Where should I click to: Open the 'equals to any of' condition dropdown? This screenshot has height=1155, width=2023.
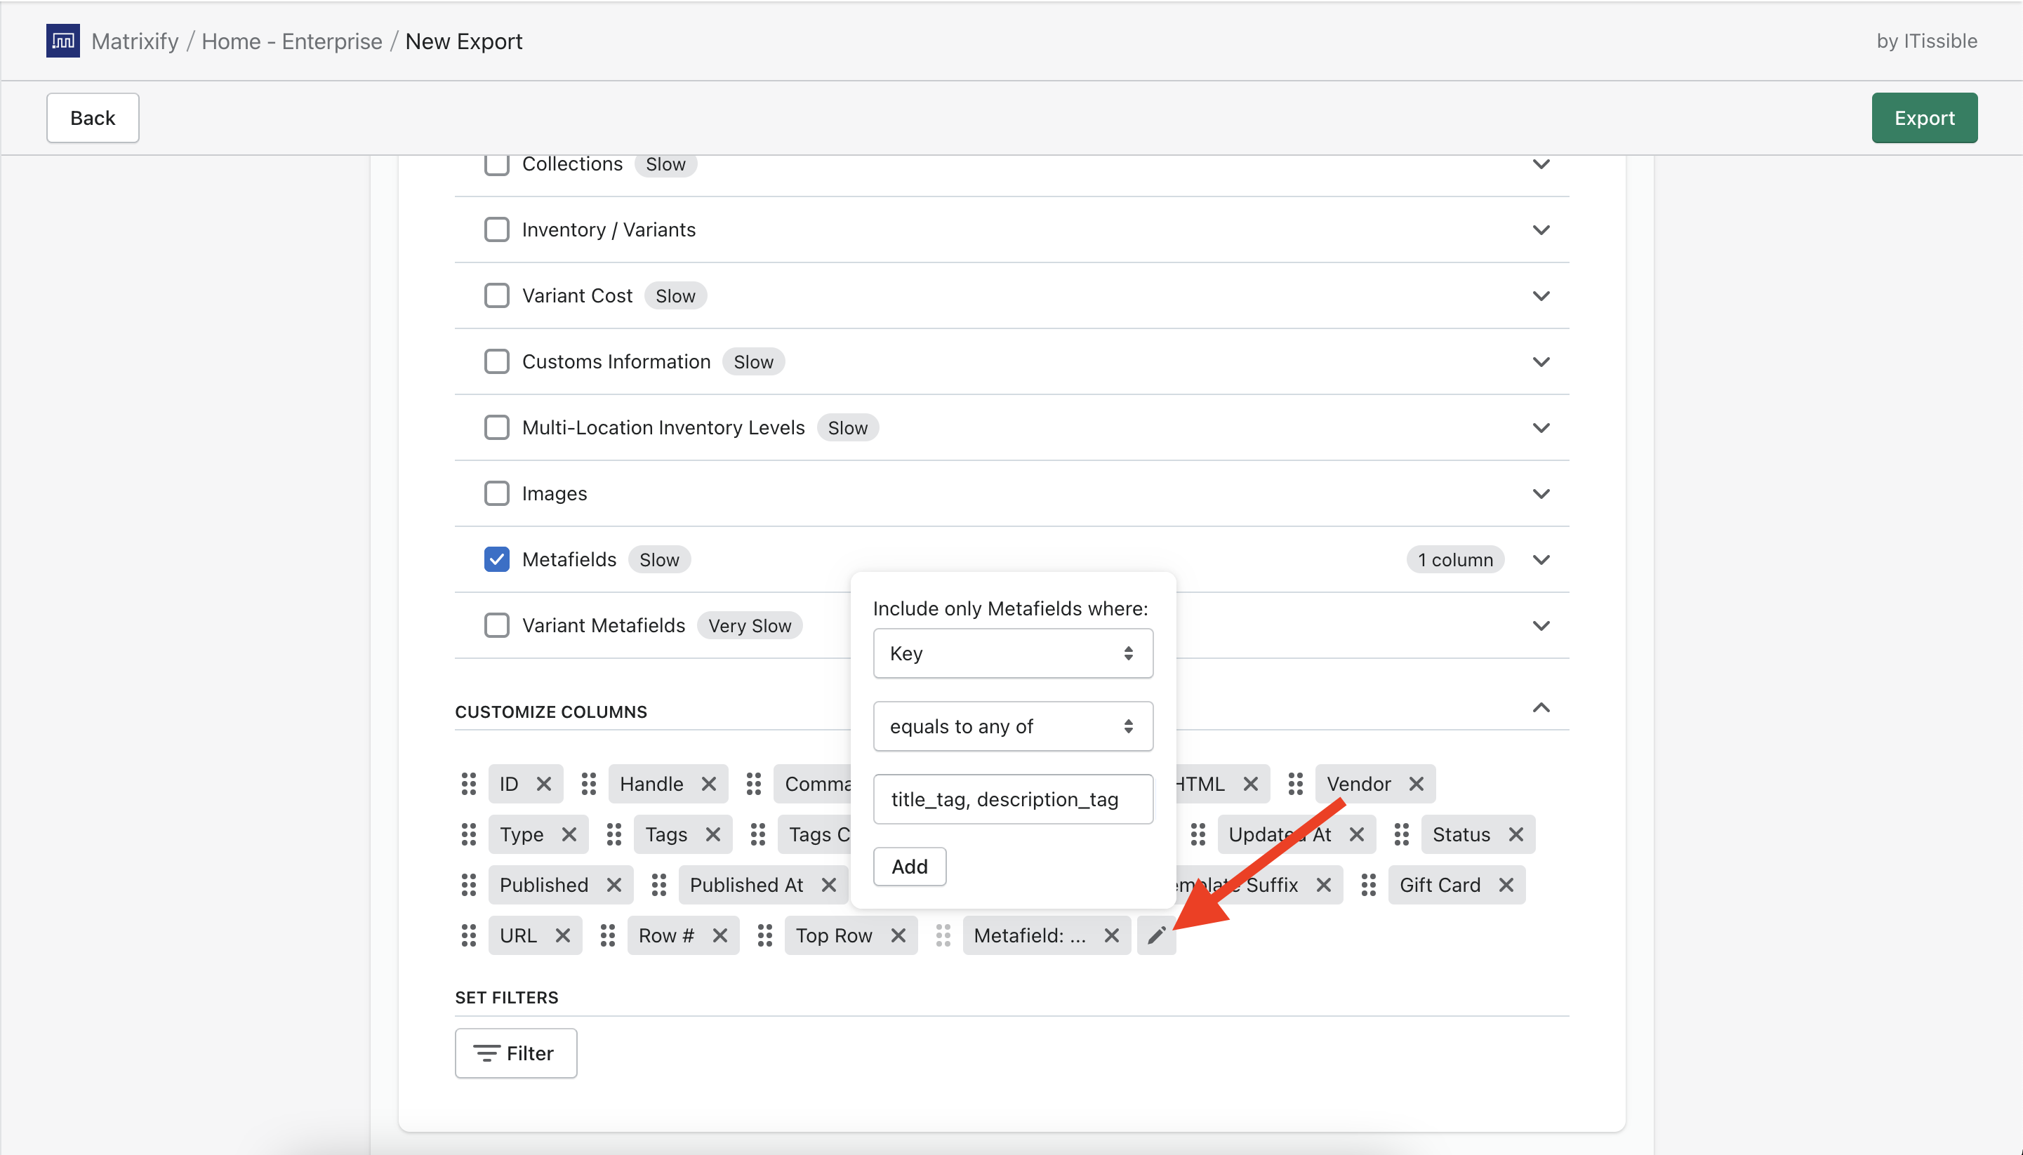click(x=1012, y=726)
